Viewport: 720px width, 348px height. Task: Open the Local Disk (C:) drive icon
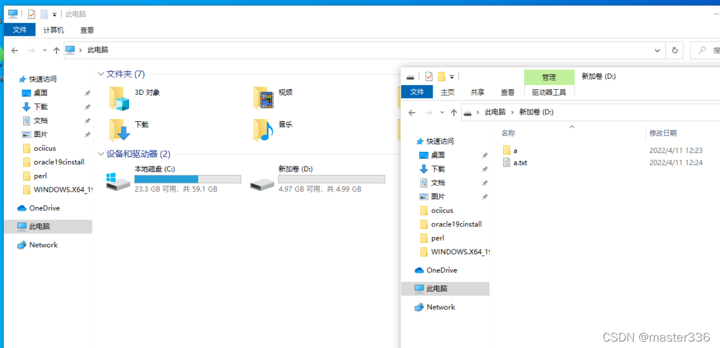(x=118, y=182)
